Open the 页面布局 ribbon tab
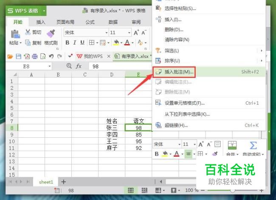The width and height of the screenshot is (276, 200). coord(65,22)
